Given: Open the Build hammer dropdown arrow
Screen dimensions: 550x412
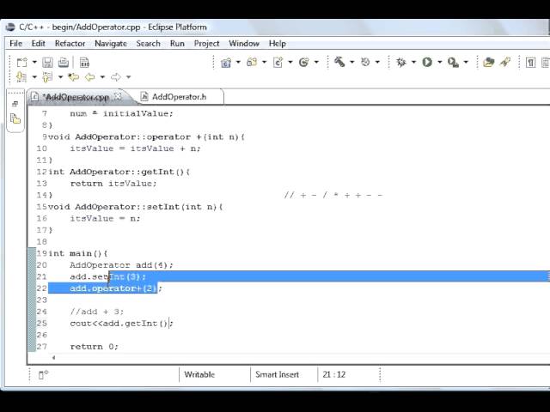Looking at the screenshot, I should pyautogui.click(x=351, y=62).
